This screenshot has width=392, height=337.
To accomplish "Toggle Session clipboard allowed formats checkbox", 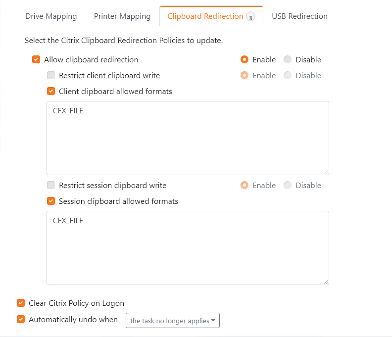I will [51, 201].
